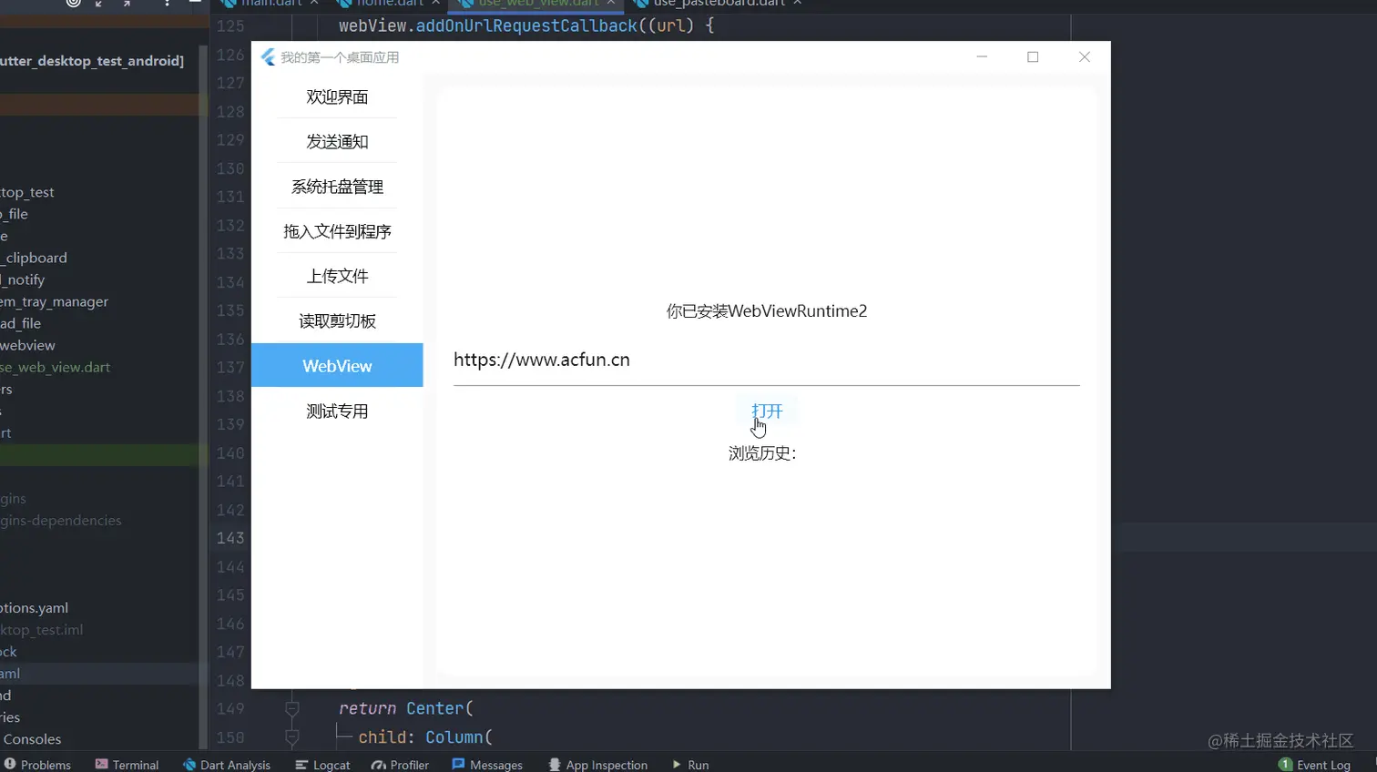Viewport: 1377px width, 772px height.
Task: Close the use_pasteboard.dart tab
Action: pyautogui.click(x=798, y=4)
